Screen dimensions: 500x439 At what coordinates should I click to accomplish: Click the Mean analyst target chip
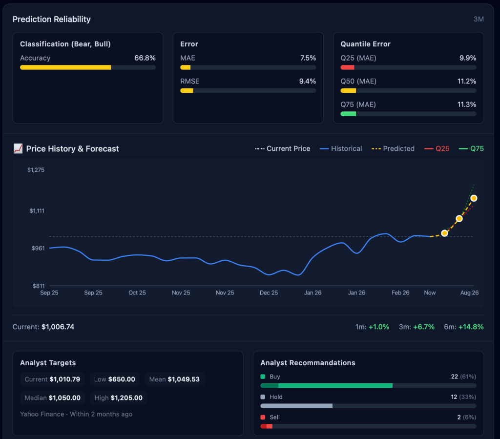point(174,379)
